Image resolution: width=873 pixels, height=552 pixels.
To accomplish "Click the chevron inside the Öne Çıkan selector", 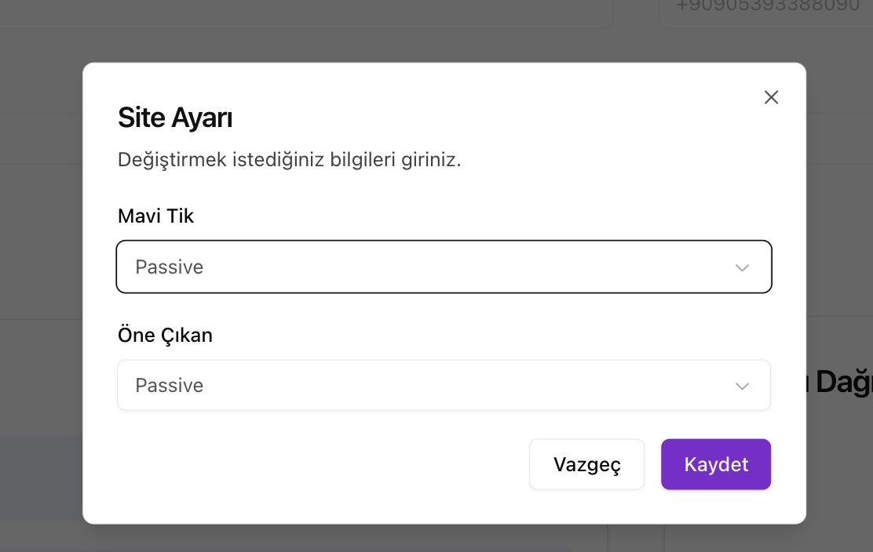I will (x=742, y=385).
